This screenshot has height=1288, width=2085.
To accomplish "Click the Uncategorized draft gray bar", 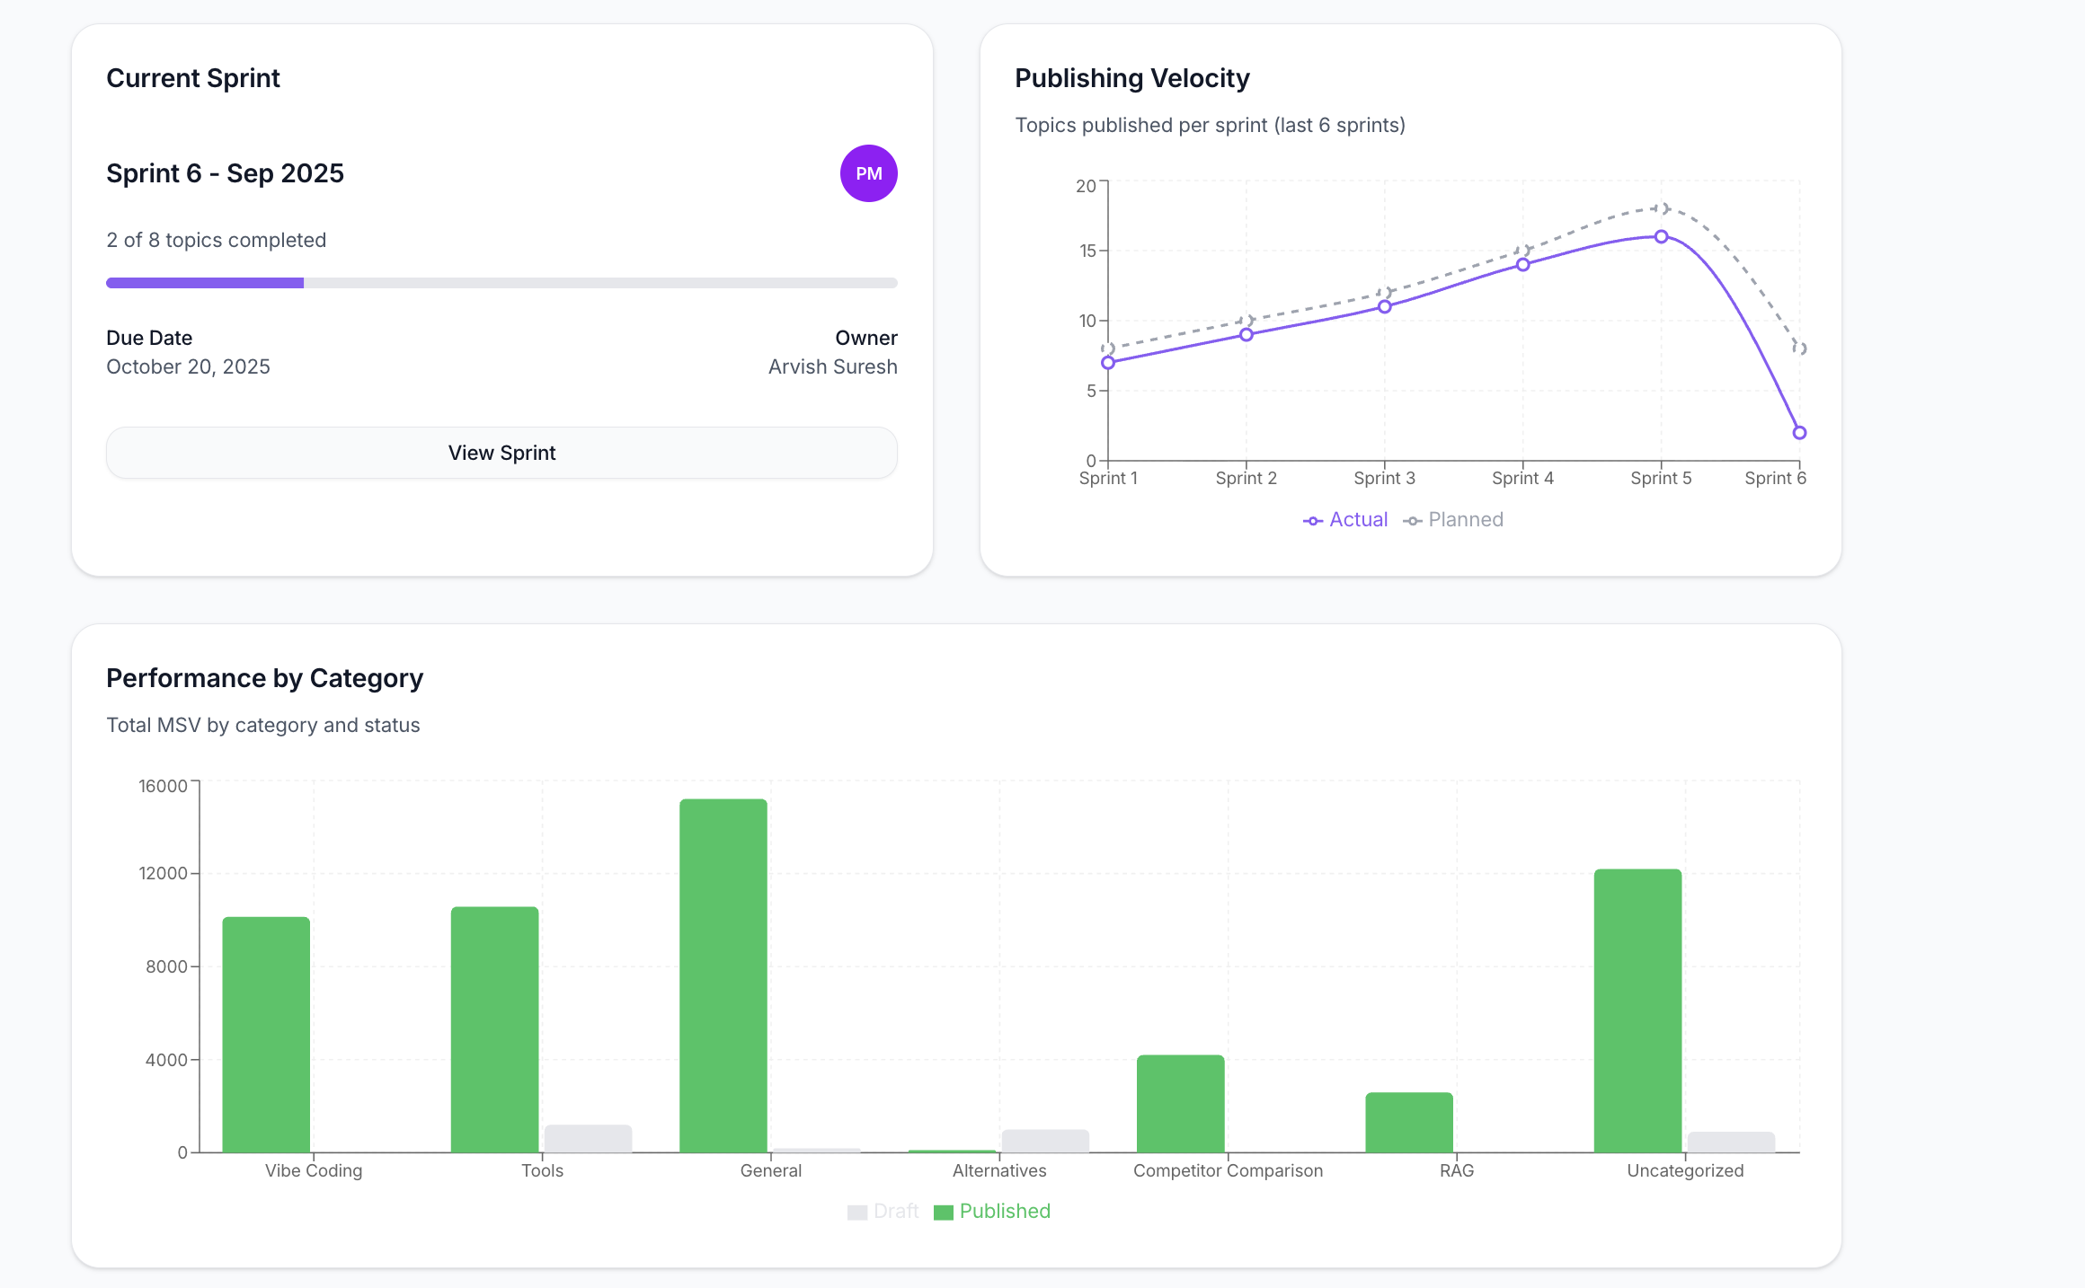I will tap(1731, 1142).
